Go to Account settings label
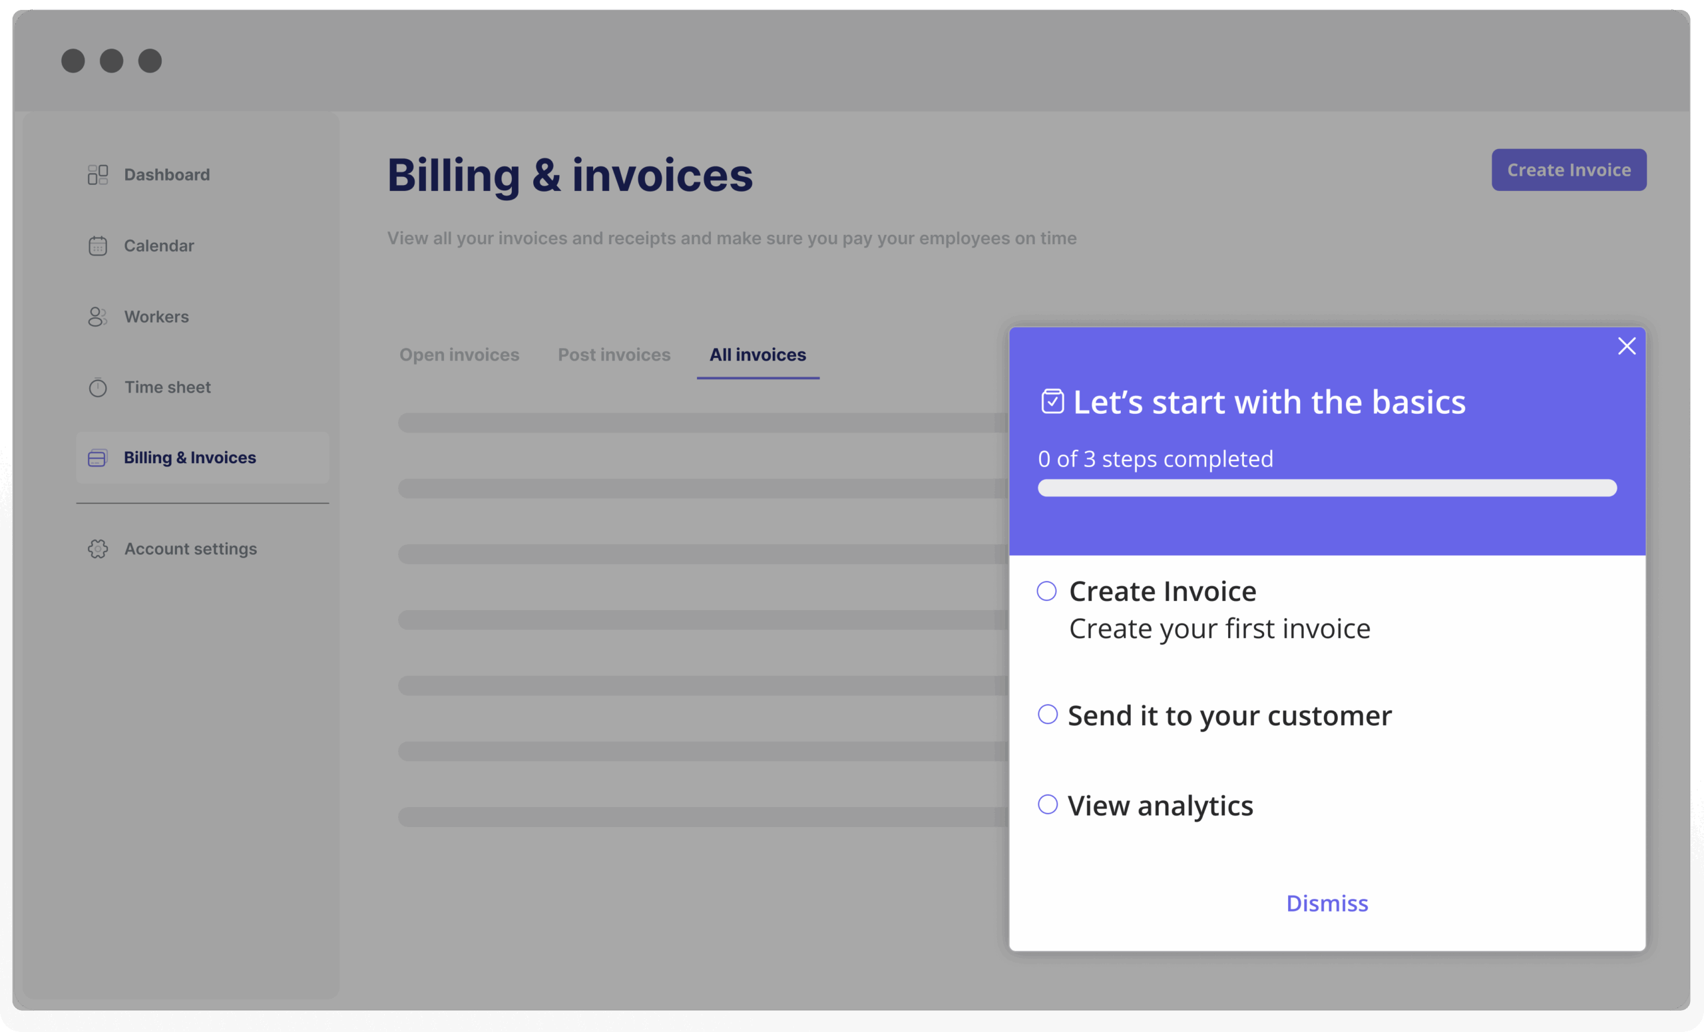This screenshot has width=1704, height=1032. tap(190, 549)
